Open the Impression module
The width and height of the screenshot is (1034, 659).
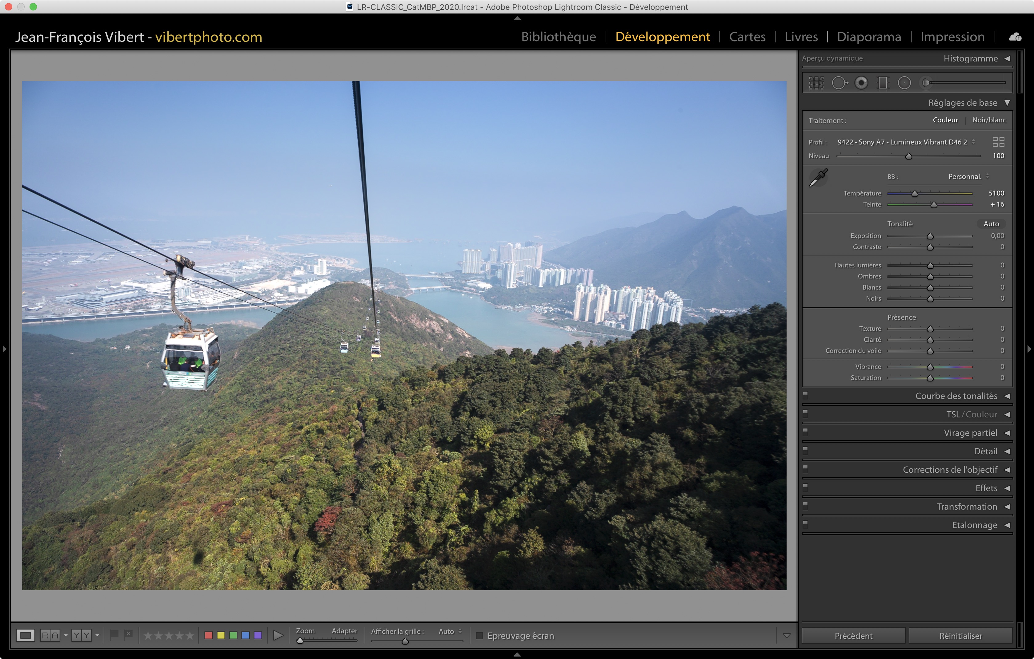pyautogui.click(x=952, y=37)
